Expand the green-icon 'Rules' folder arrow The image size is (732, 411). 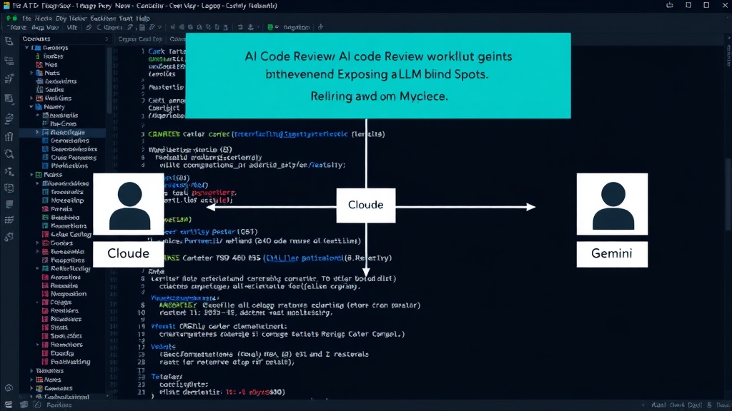click(31, 175)
